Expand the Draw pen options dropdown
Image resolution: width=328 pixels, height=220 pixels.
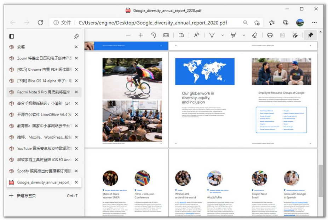pos(223,35)
